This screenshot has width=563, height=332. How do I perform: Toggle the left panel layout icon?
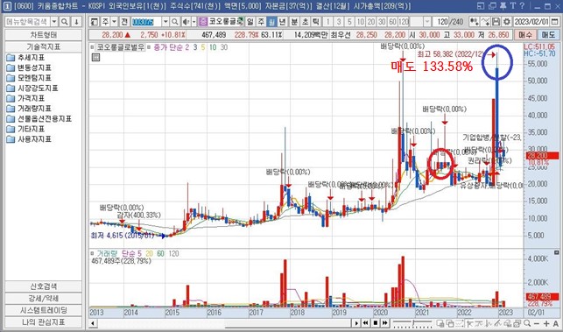click(x=94, y=22)
